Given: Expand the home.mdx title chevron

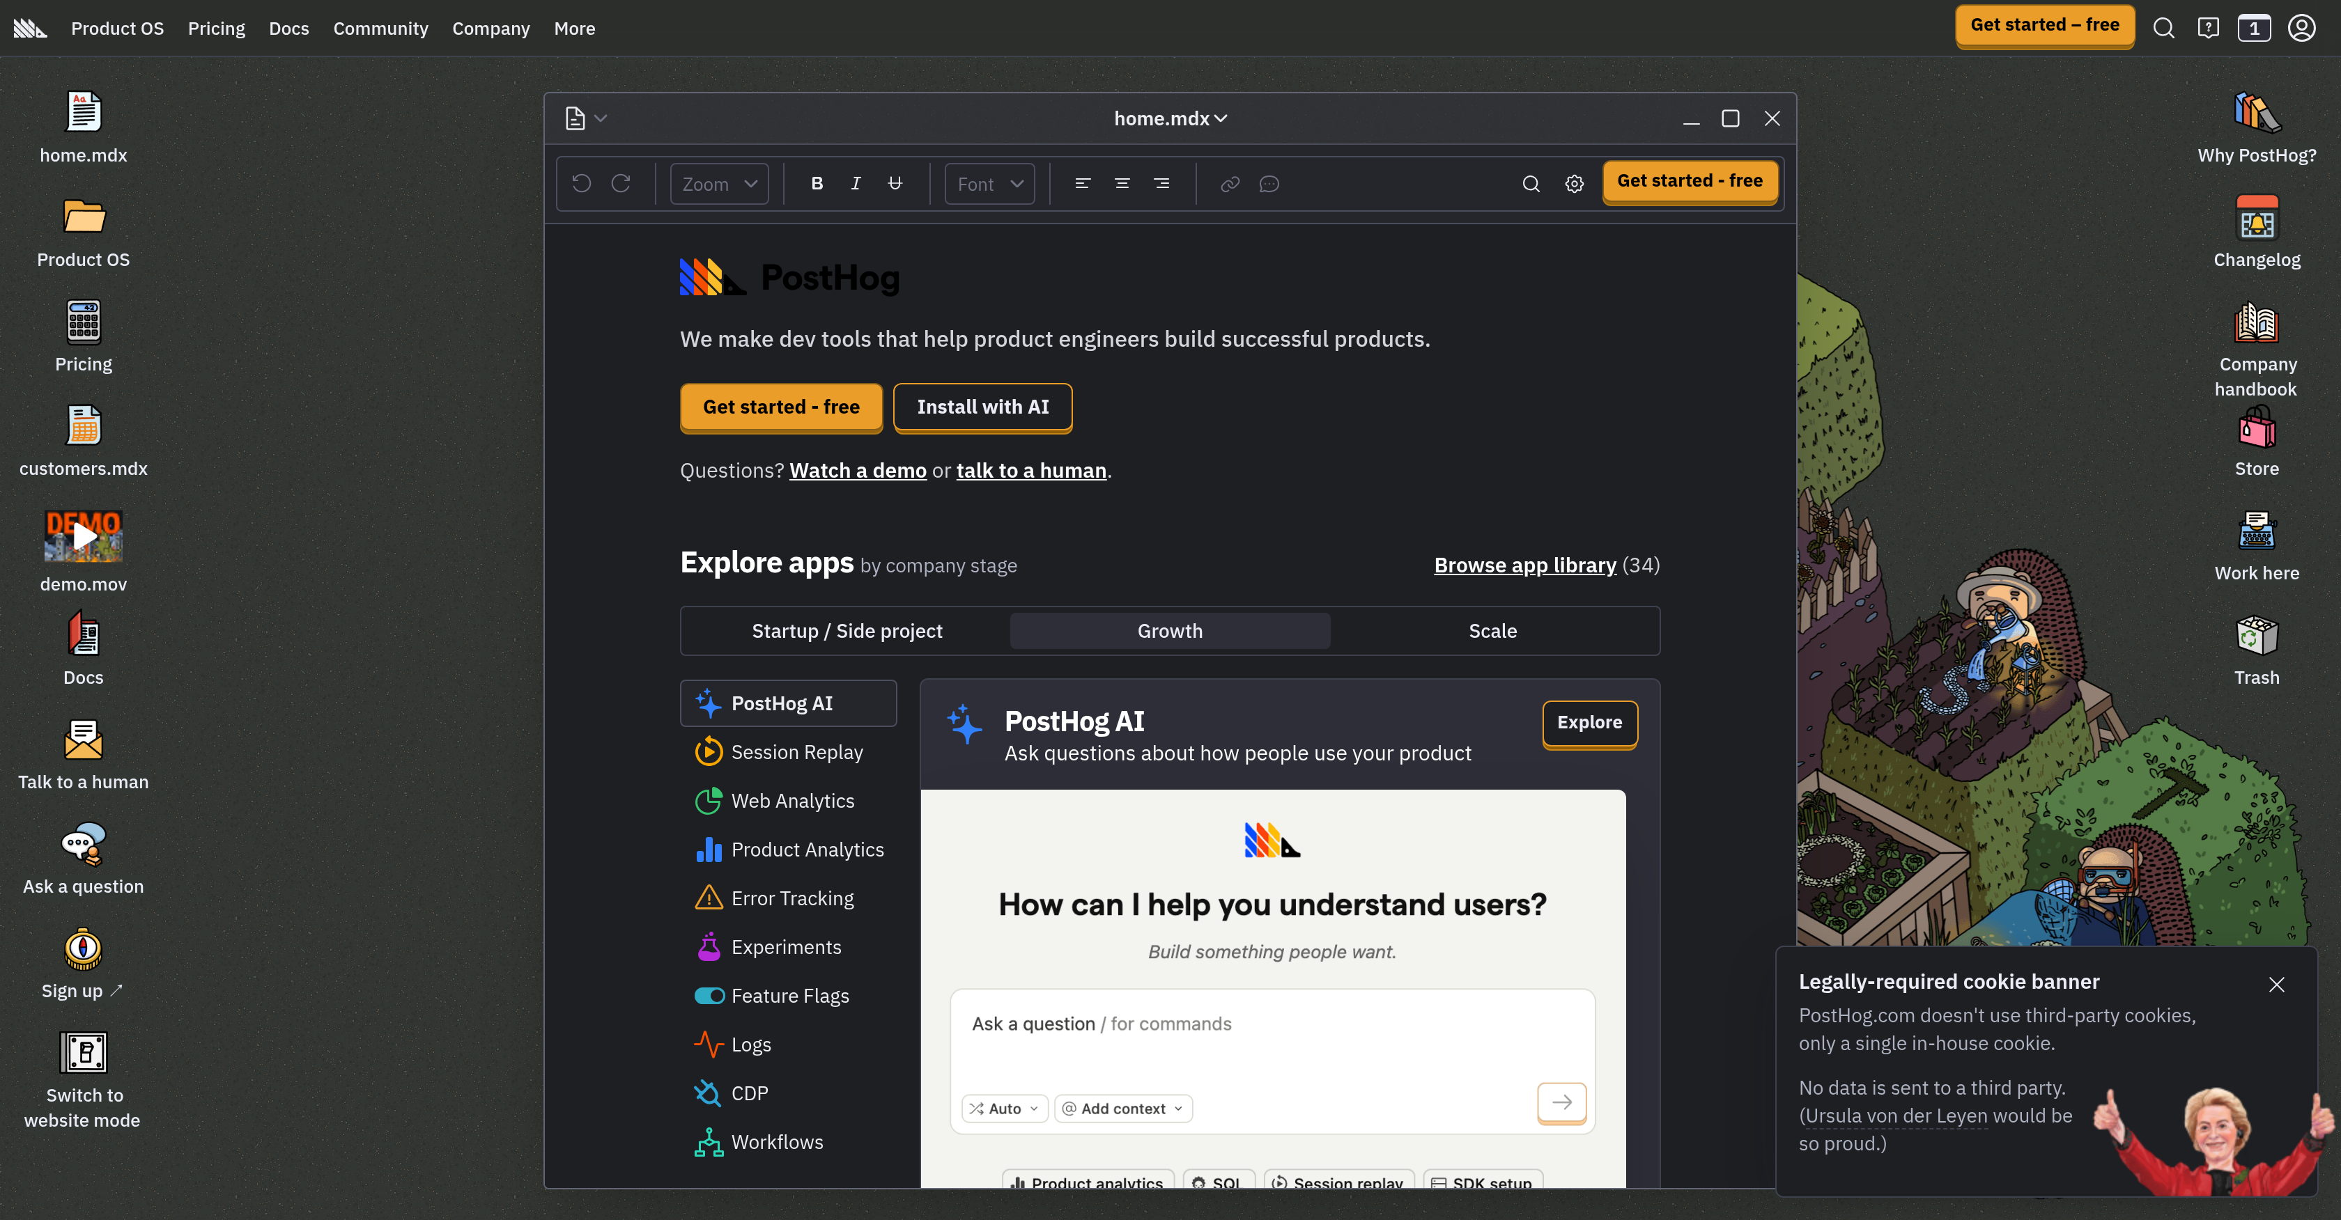Looking at the screenshot, I should click(x=1221, y=118).
